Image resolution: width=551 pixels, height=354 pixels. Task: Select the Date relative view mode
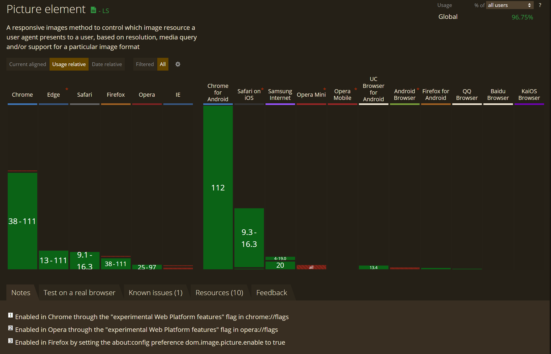point(107,64)
